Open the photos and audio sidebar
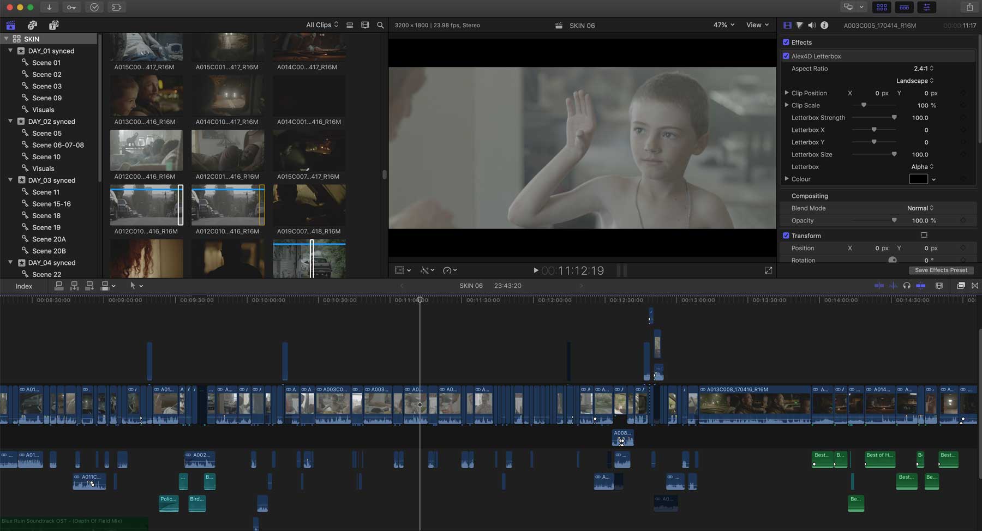The height and width of the screenshot is (531, 982). pyautogui.click(x=32, y=25)
